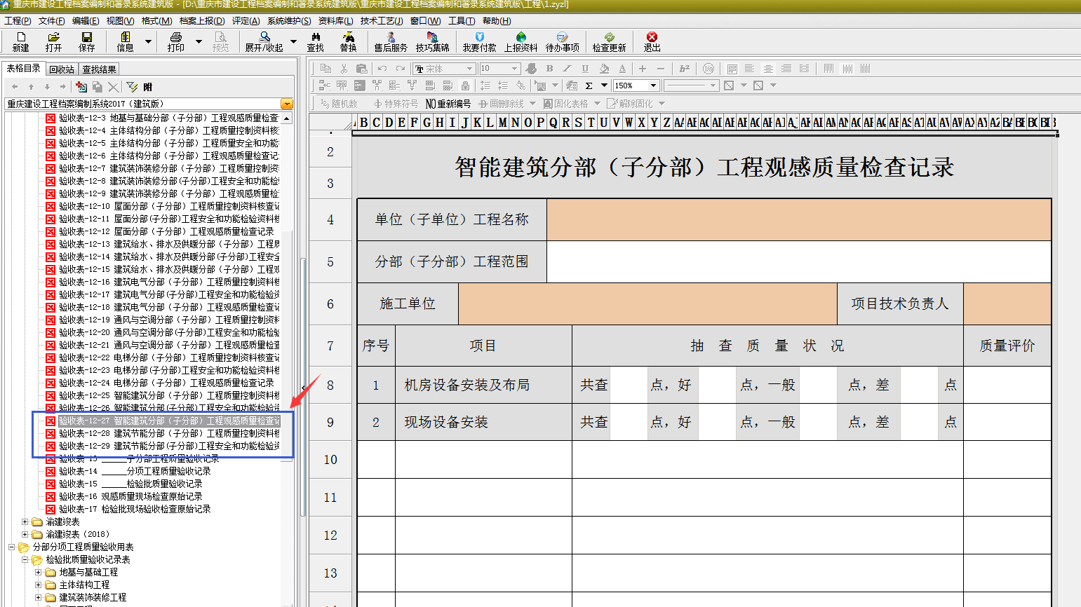Toggle Italic formatting
The image size is (1081, 607).
click(x=568, y=69)
